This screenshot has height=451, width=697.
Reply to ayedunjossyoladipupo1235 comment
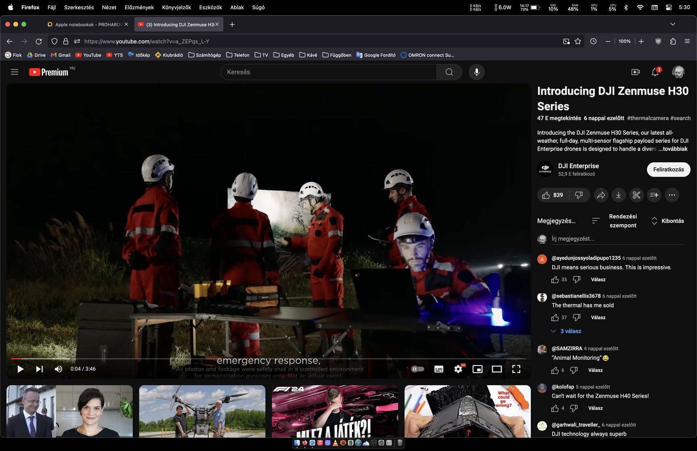click(598, 279)
